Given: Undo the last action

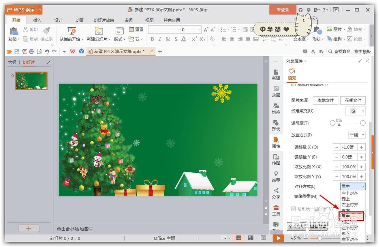Looking at the screenshot, I should pyautogui.click(x=47, y=52).
